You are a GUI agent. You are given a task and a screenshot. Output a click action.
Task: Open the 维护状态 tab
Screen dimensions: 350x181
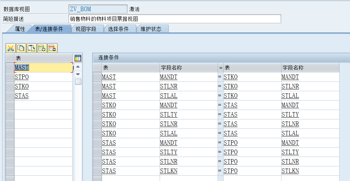[x=151, y=29]
